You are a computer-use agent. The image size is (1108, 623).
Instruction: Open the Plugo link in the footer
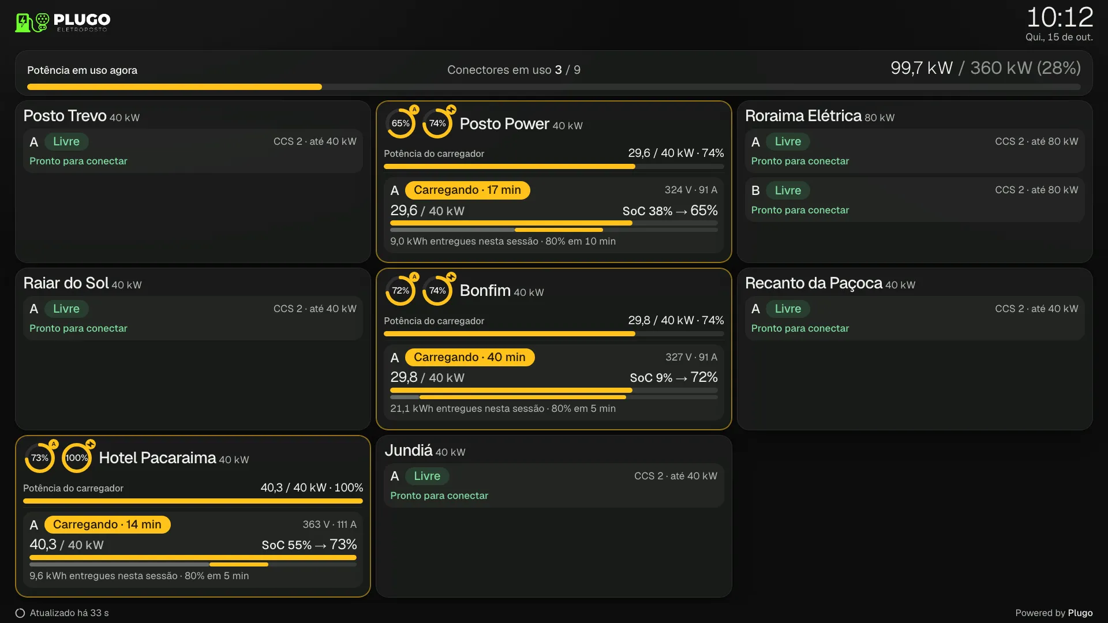(x=1080, y=613)
